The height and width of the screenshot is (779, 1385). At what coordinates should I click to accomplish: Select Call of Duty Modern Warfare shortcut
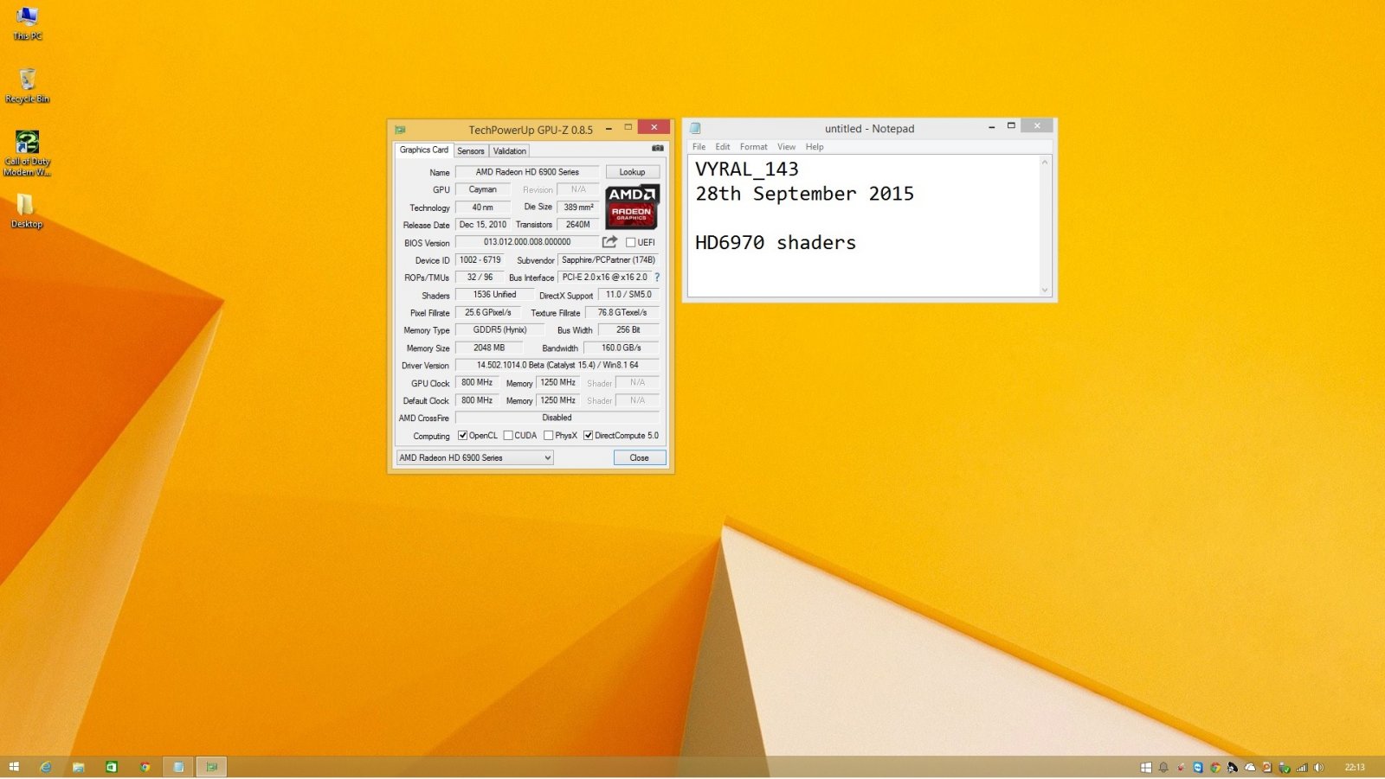coord(27,153)
